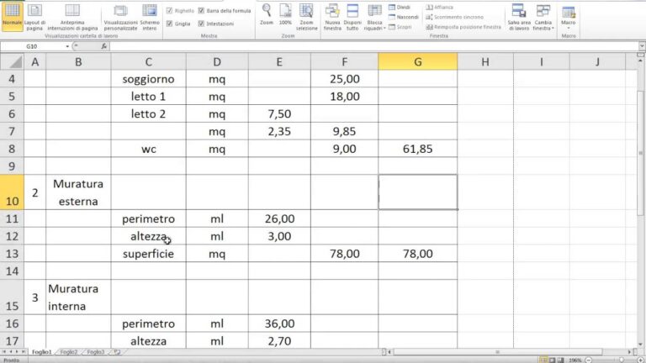Toggle the Intestazioni checkbox
This screenshot has height=363, width=646.
click(201, 24)
